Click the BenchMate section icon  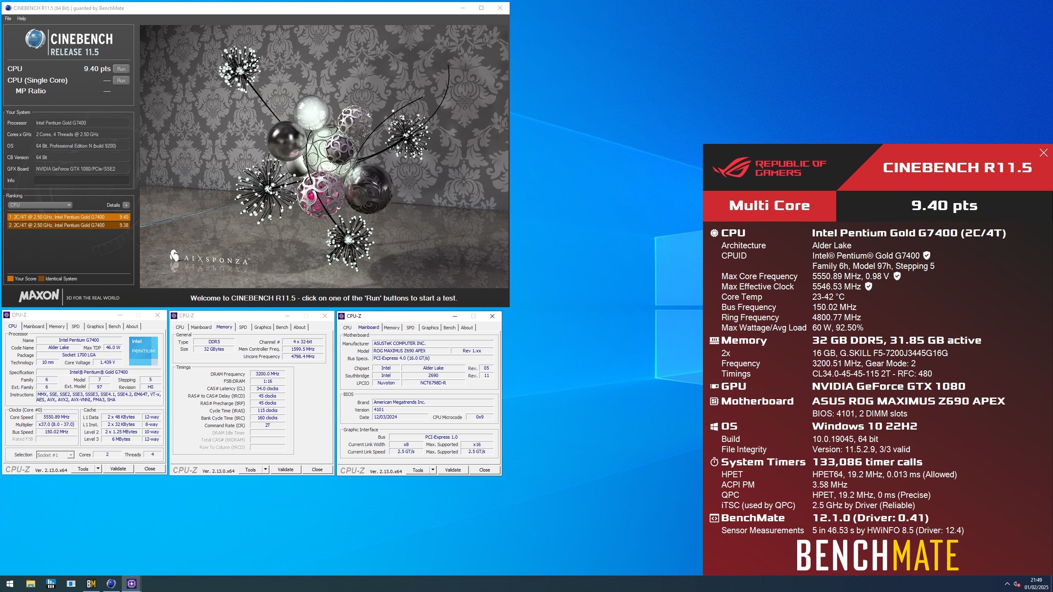pyautogui.click(x=714, y=518)
